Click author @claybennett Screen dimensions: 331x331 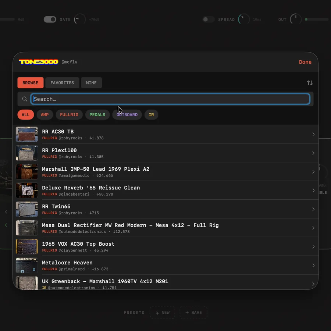[x=72, y=250]
